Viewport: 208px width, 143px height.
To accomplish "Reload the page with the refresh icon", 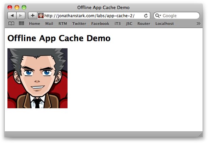I will (x=146, y=16).
